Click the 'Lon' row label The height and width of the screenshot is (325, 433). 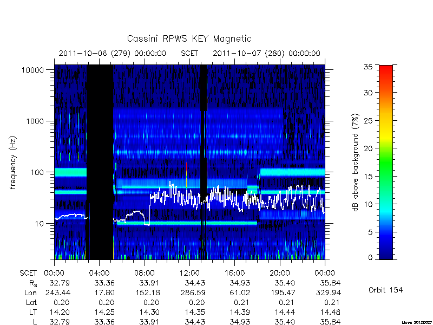coord(30,292)
